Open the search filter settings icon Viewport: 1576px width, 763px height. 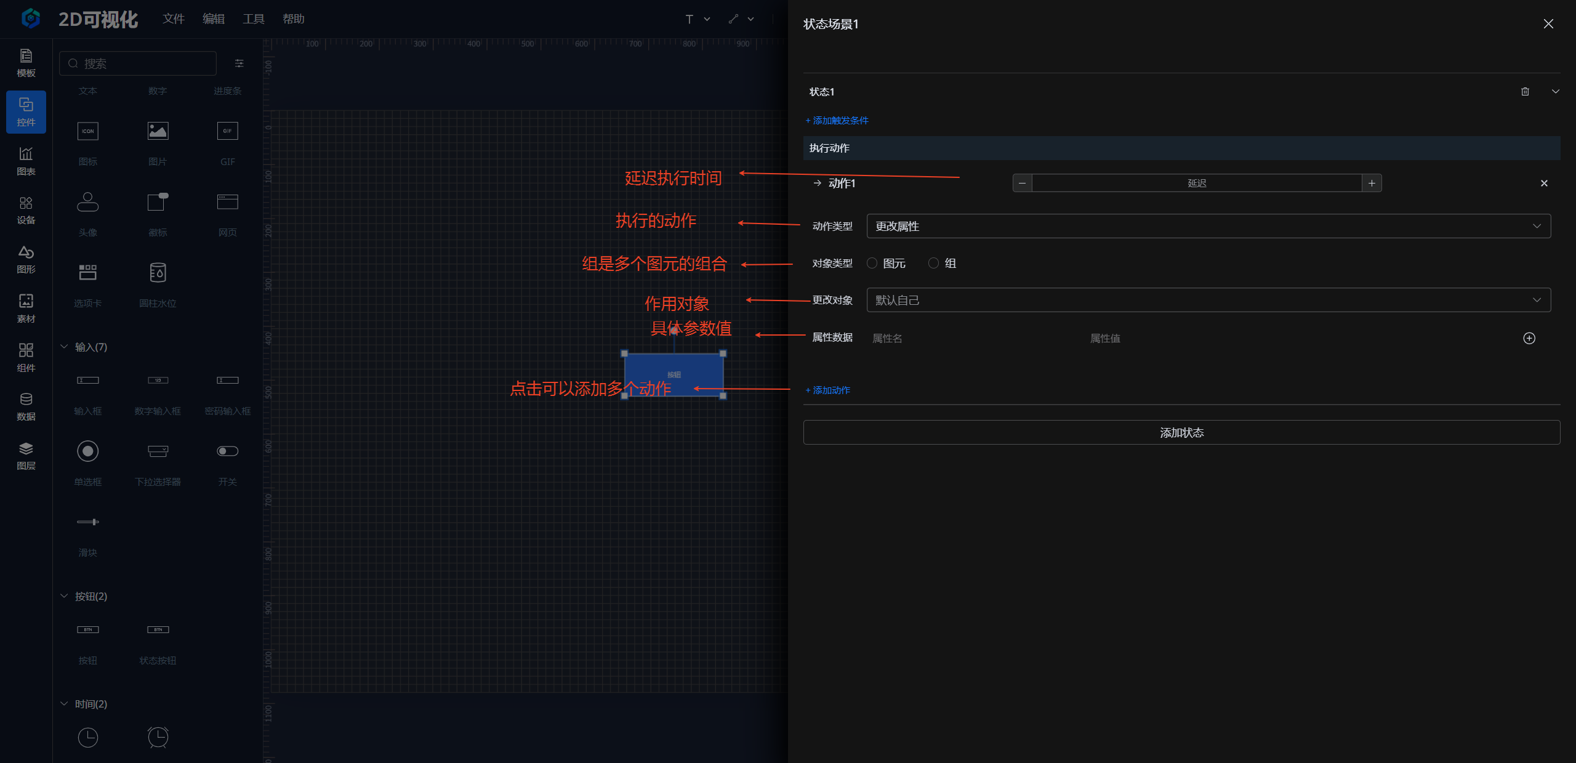[239, 63]
